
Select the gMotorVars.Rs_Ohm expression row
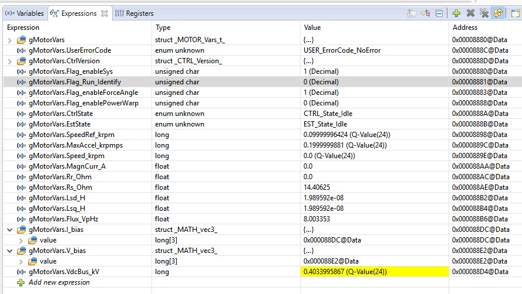60,187
